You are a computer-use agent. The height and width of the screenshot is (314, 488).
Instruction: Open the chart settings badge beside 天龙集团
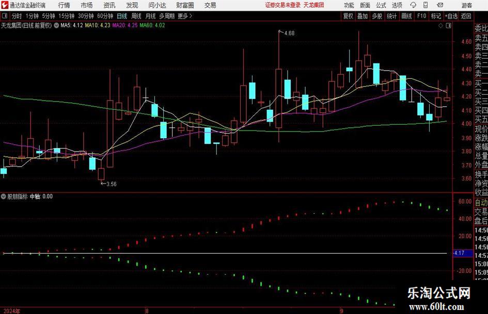point(56,25)
